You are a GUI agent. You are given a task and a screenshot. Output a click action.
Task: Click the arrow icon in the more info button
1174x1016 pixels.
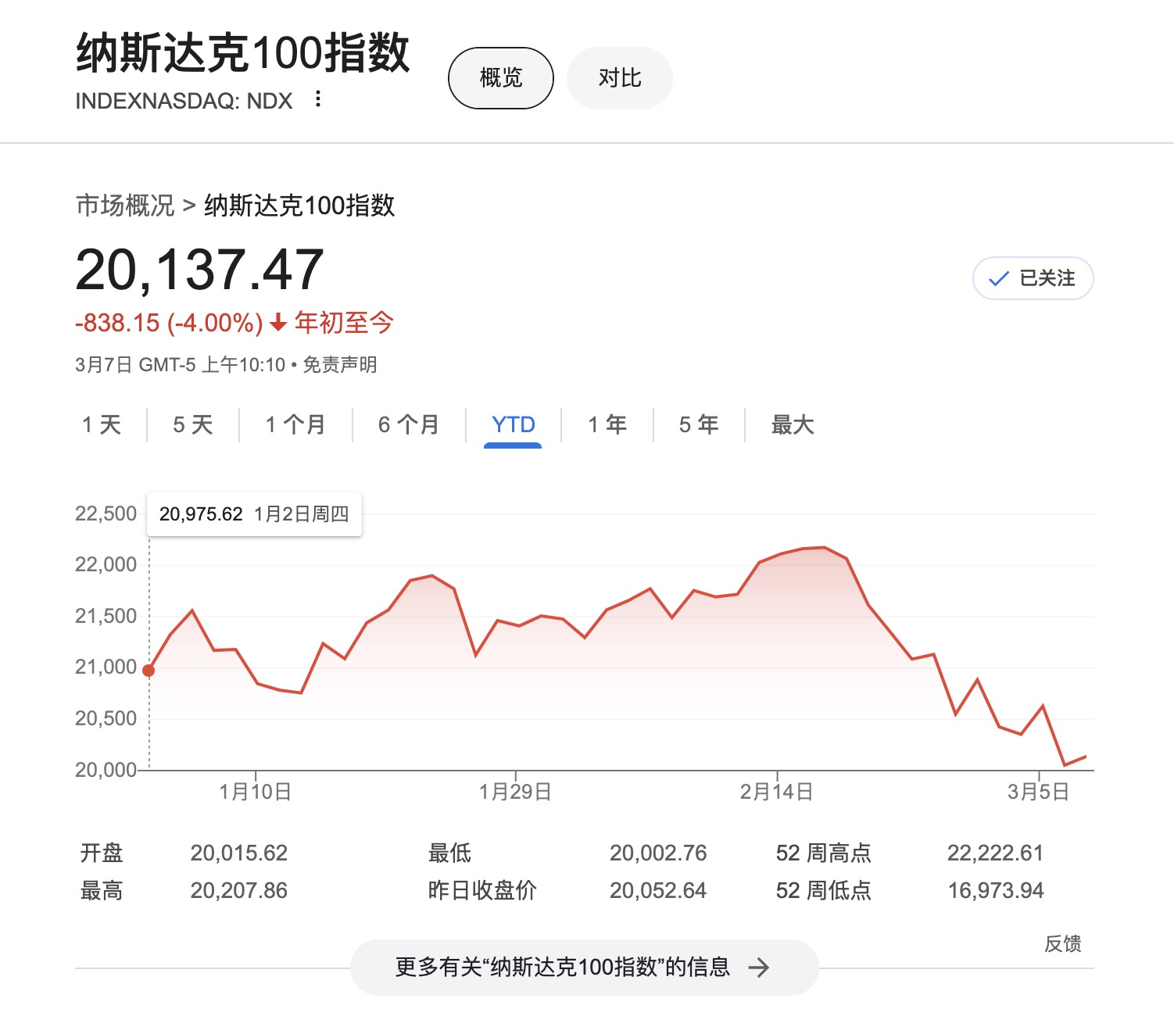(x=758, y=968)
